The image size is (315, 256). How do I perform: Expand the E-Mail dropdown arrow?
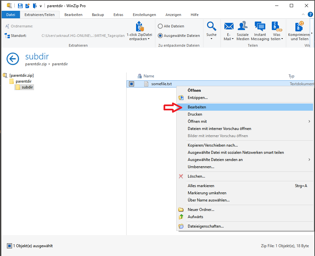pos(233,39)
